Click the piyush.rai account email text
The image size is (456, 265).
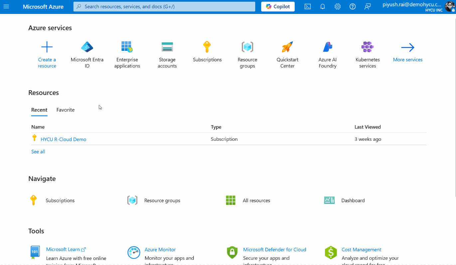(412, 5)
